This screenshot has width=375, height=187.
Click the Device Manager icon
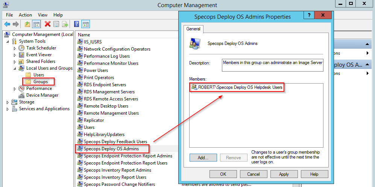(21, 95)
